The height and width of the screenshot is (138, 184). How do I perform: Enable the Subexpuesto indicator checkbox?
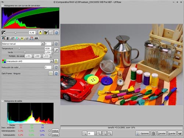coord(50,135)
